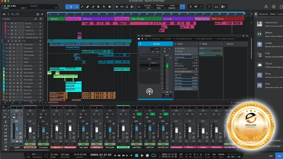Select the Verse arranger section
283x159 pixels.
pos(57,19)
